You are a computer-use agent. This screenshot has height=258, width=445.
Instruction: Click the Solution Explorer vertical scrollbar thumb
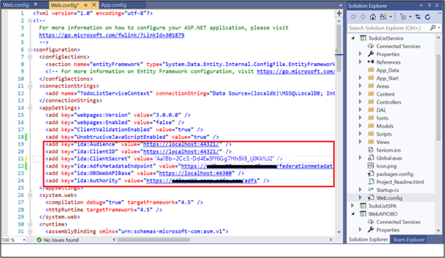(439, 97)
